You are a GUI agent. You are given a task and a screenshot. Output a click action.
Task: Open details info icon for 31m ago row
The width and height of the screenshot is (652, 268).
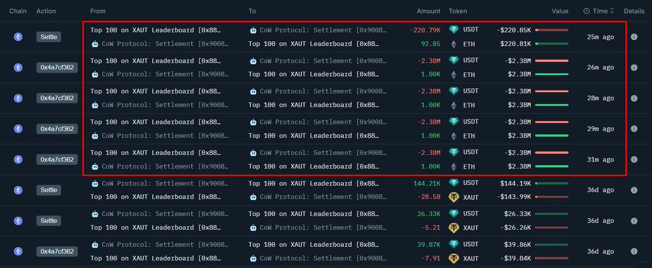click(x=634, y=159)
